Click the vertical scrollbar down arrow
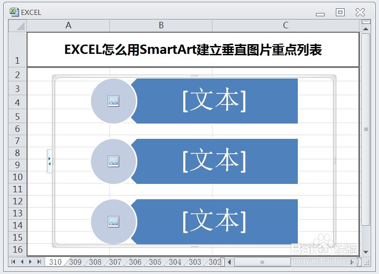Screen dimensions: 379x274 coord(366,252)
